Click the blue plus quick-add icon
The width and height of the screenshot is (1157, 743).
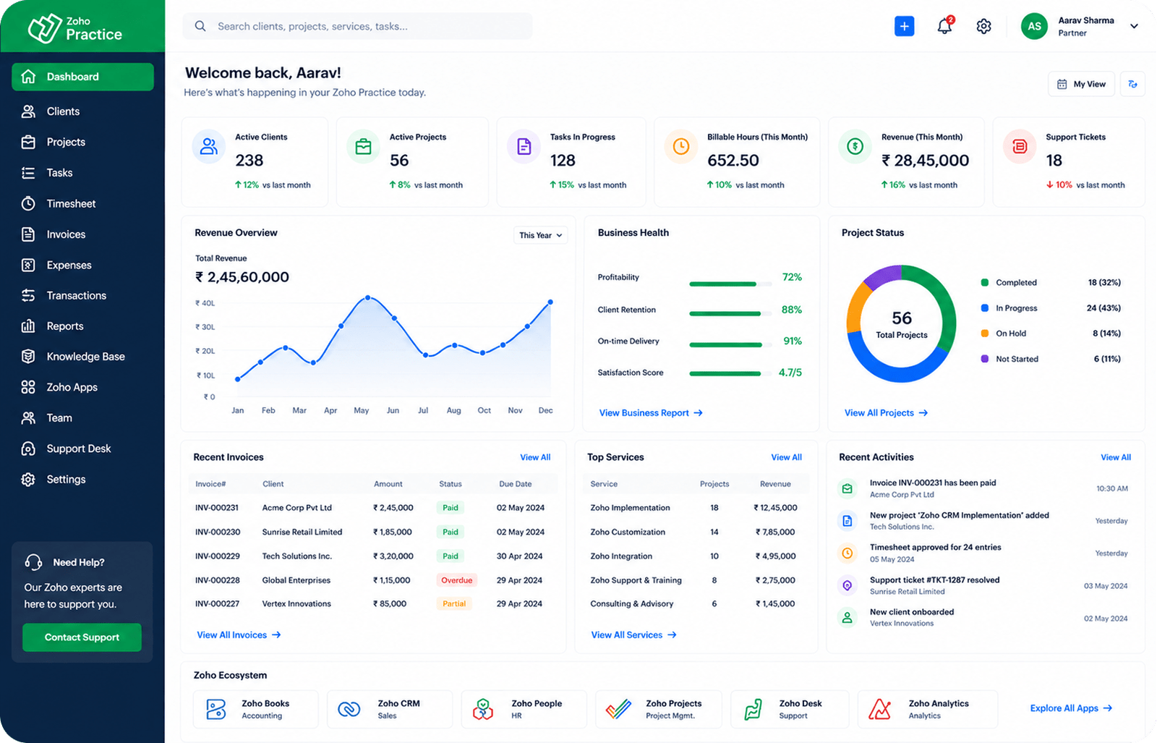(904, 26)
